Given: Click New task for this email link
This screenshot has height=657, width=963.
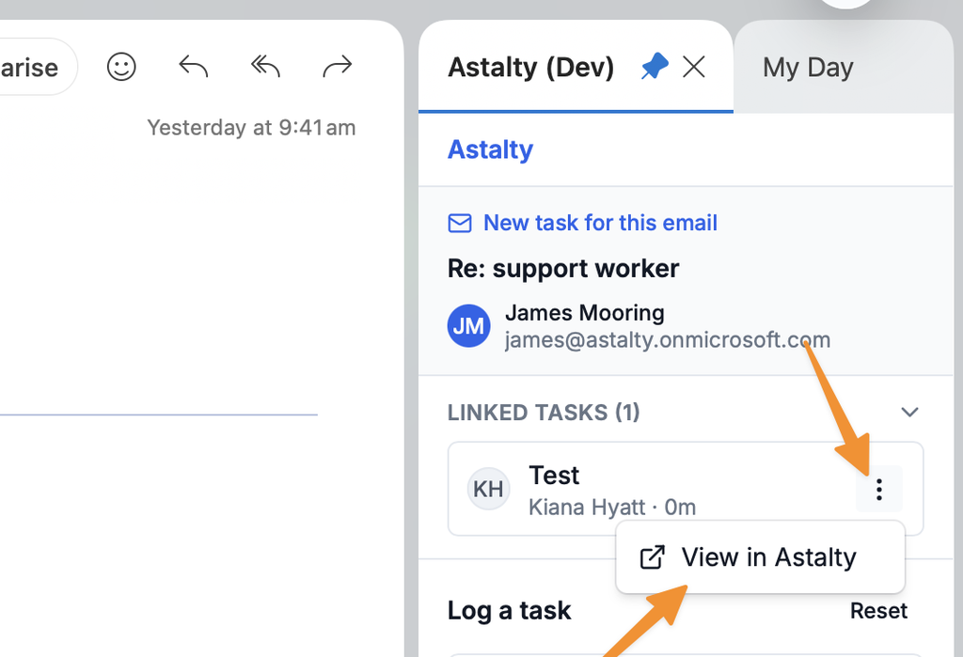Looking at the screenshot, I should [x=600, y=222].
